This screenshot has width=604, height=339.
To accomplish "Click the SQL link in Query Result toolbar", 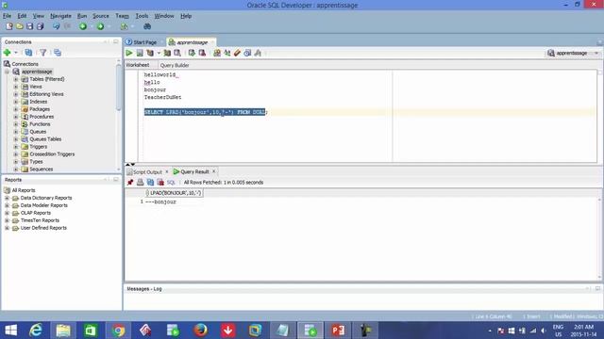I will 171,182.
